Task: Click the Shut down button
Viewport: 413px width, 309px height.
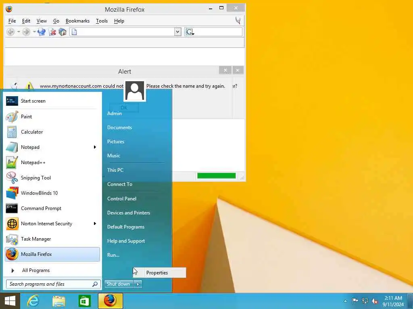Action: pyautogui.click(x=118, y=284)
